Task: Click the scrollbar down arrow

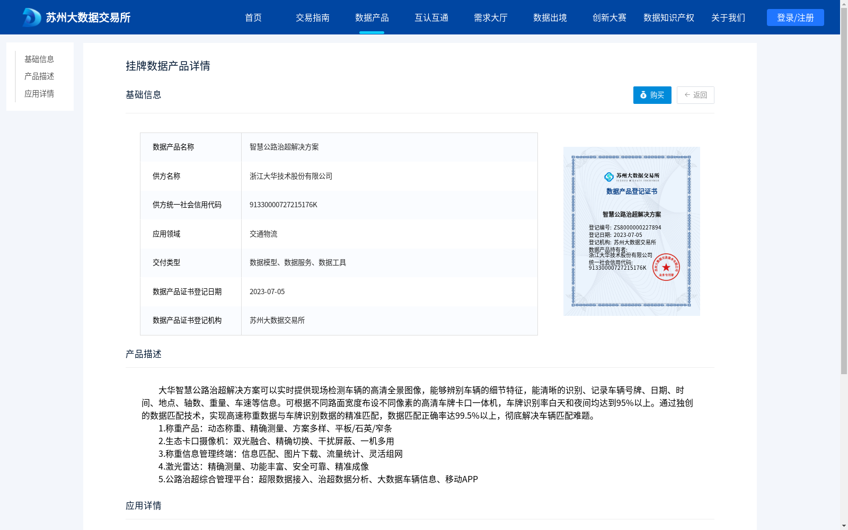Action: (844, 526)
